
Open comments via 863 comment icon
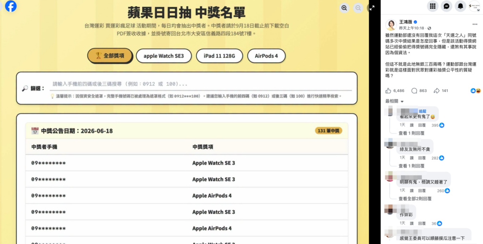(x=414, y=91)
